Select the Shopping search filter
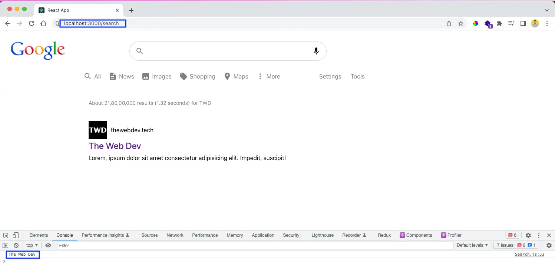This screenshot has height=279, width=555. click(x=198, y=76)
